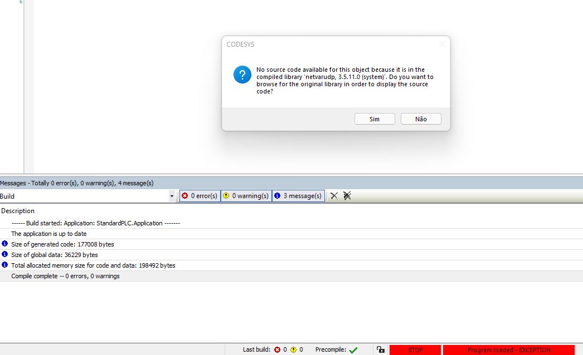Toggle the 0 warning(s) filter

coord(246,196)
